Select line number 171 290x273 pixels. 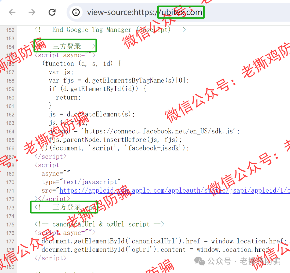tap(10, 191)
